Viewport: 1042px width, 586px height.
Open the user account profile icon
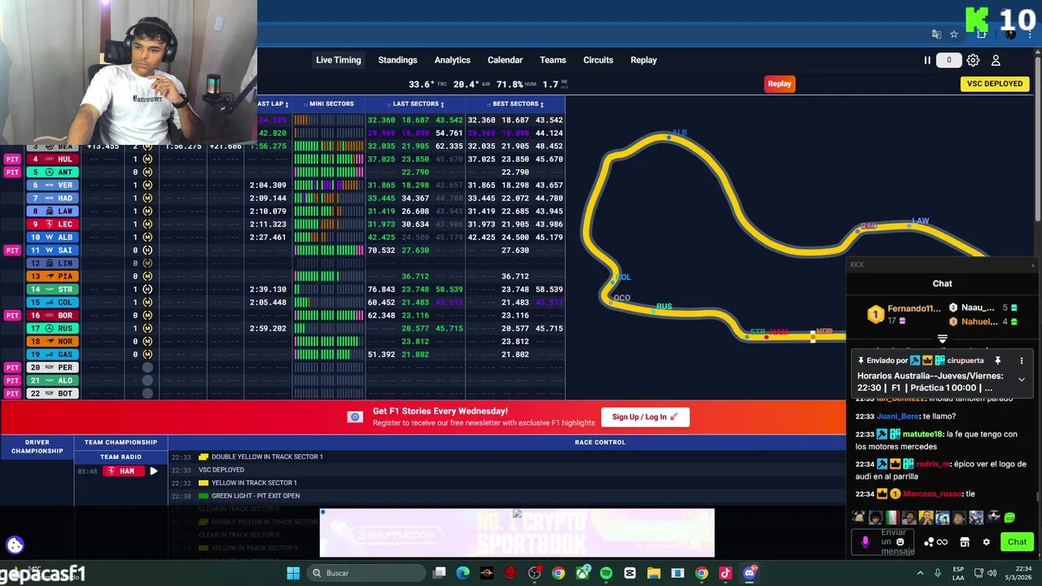(x=996, y=60)
